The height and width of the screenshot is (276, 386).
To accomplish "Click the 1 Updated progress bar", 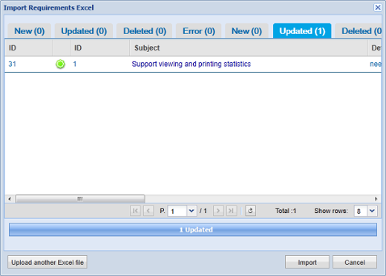I will (x=193, y=230).
